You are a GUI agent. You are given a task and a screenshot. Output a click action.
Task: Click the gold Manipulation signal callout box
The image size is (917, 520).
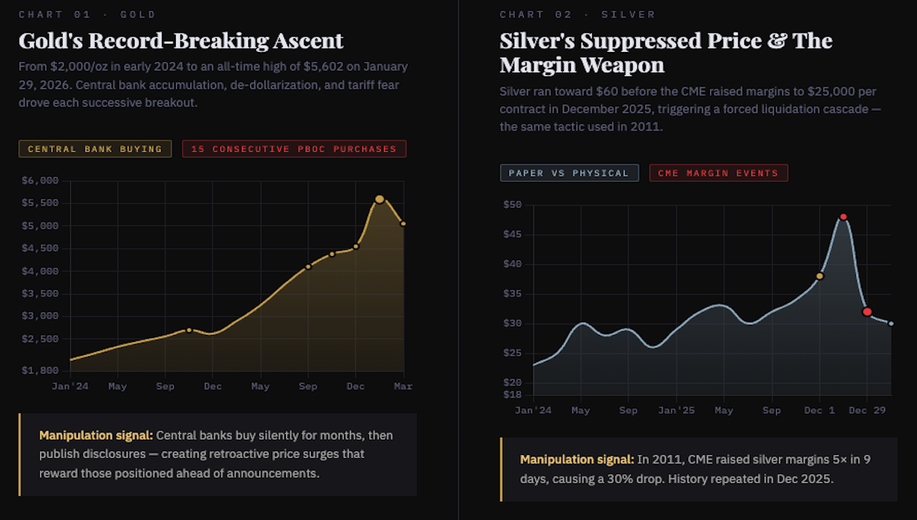216,453
